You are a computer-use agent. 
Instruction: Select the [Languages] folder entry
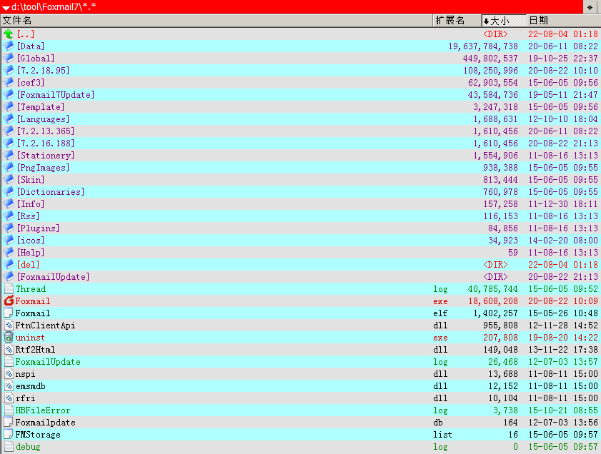coord(43,119)
